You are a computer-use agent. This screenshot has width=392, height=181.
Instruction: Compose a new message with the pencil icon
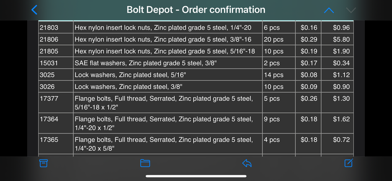tap(348, 163)
